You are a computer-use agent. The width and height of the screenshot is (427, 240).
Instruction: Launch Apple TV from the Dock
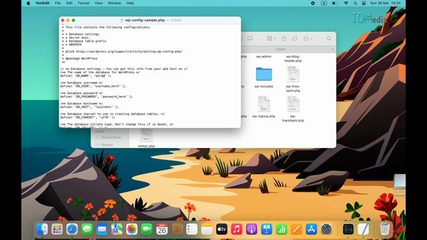(222, 229)
